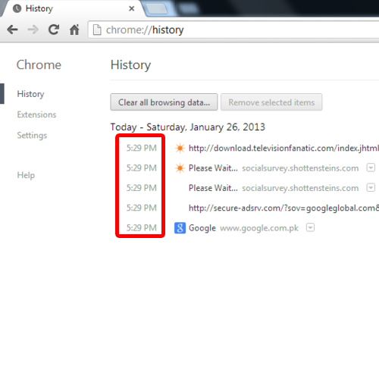This screenshot has height=379, width=379.
Task: Open the download.televisionfanatic.com history link
Action: click(x=283, y=148)
